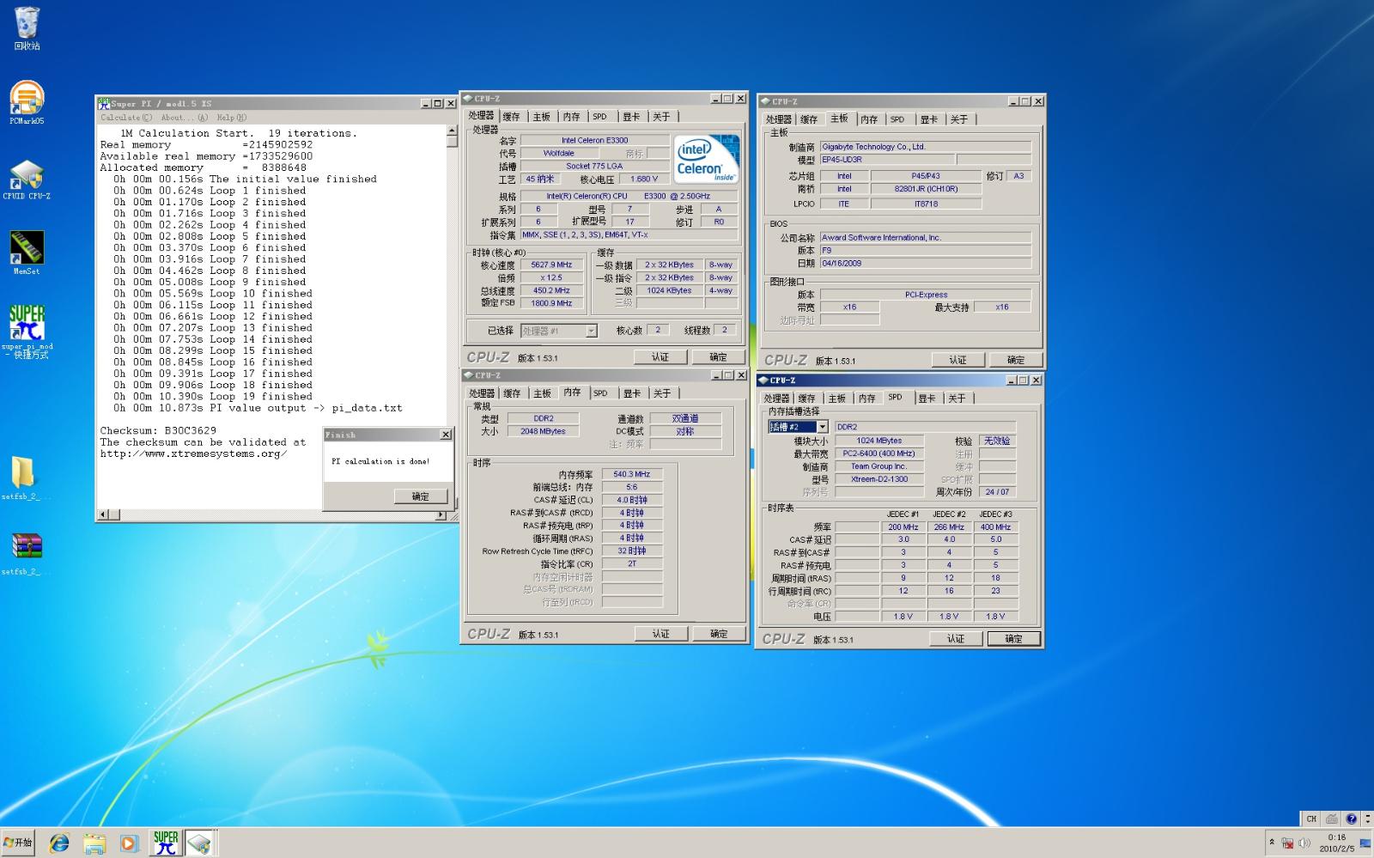This screenshot has height=858, width=1374.
Task: Click 认证 in SPD CPU-Z window
Action: (956, 639)
